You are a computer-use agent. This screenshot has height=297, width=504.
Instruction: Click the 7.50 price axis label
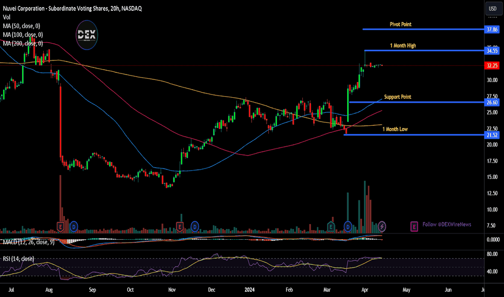pyautogui.click(x=491, y=225)
